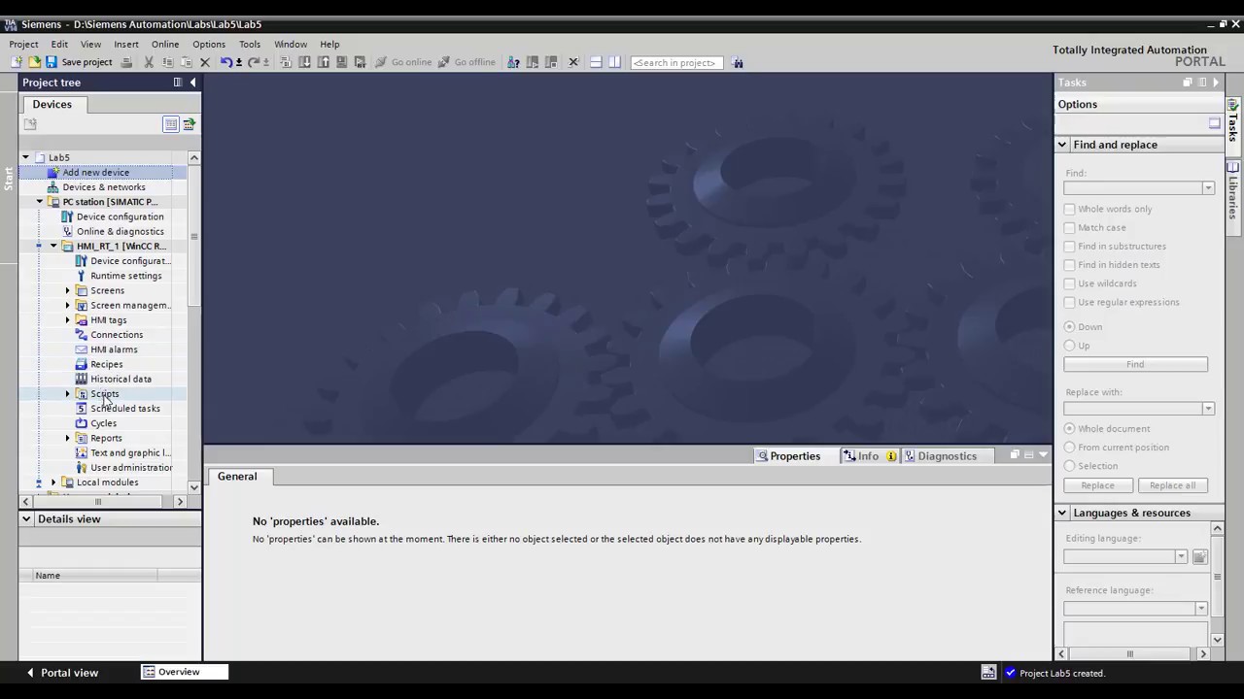Collapse the Project tree with the arrow
Viewport: 1244px width, 699px height.
[192, 83]
